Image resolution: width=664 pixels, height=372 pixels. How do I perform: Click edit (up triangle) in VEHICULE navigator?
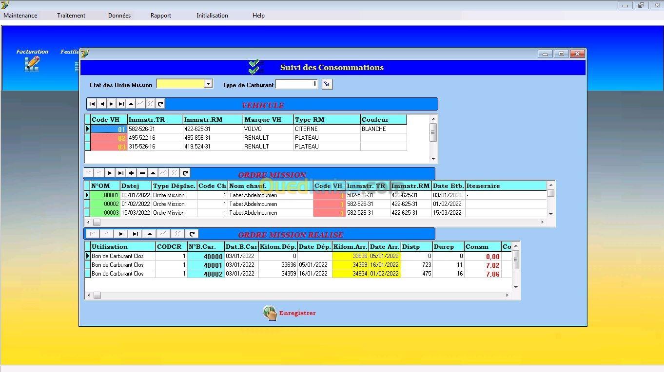tap(131, 104)
